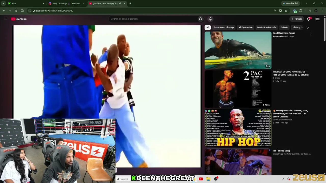Filter by From Seven Hip-Hop chip
The image size is (326, 183).
[224, 27]
